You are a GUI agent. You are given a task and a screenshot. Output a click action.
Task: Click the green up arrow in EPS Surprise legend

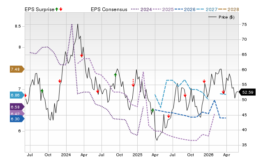(x=57, y=9)
